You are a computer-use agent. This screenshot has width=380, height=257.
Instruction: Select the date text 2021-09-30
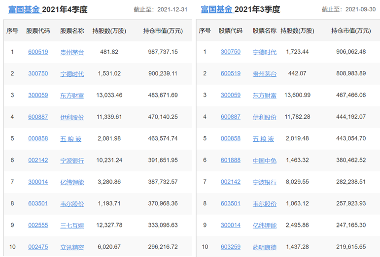[x=360, y=9]
